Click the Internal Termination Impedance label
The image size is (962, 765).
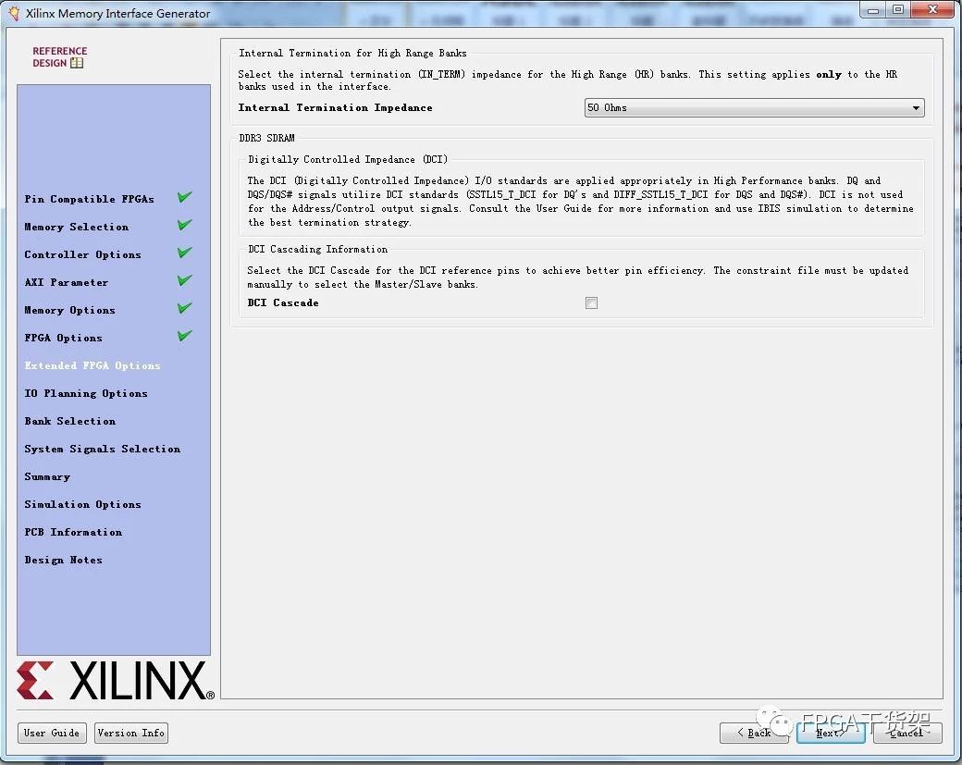click(x=335, y=108)
